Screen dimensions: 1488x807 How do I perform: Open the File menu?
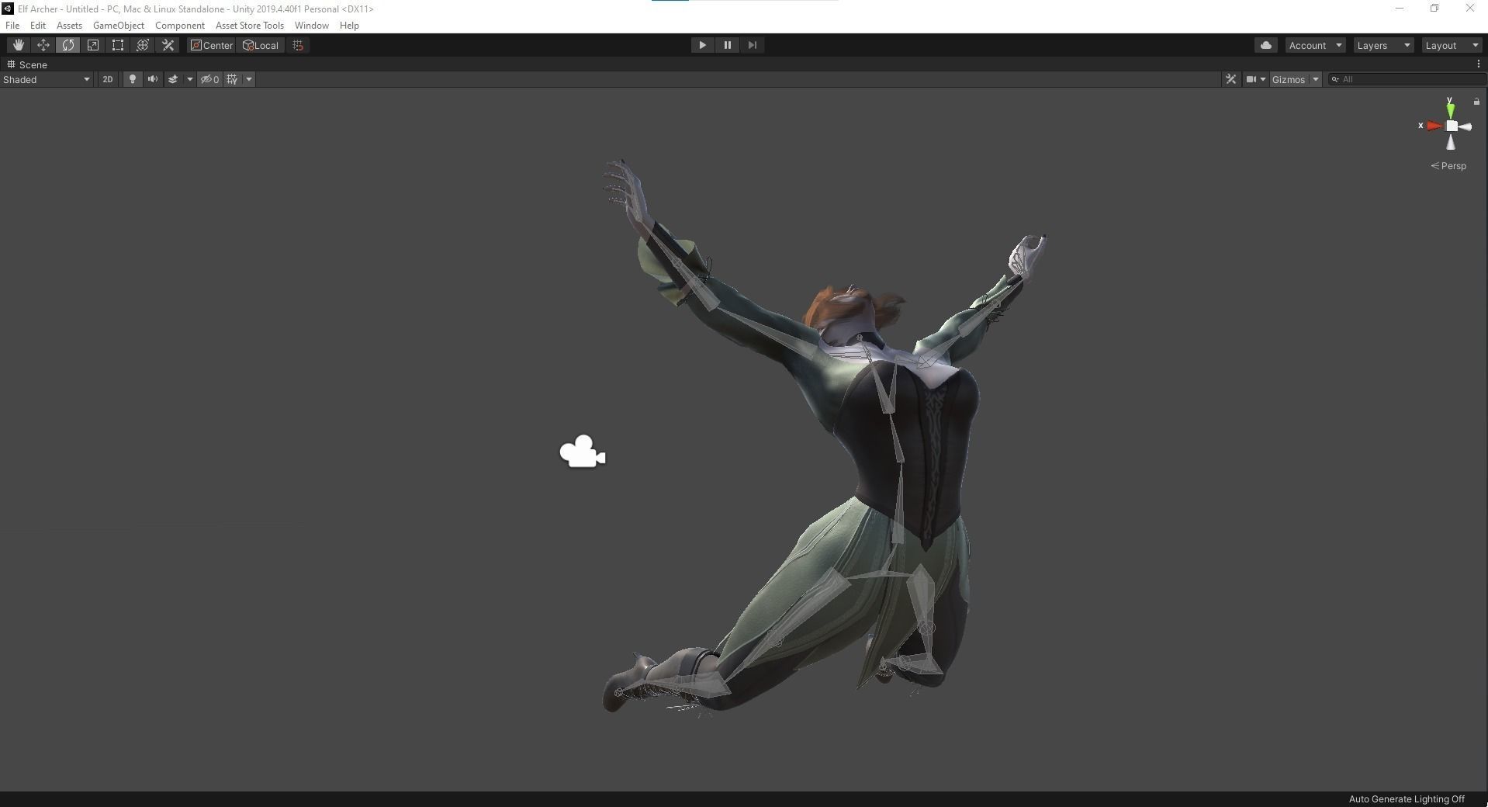click(x=12, y=26)
